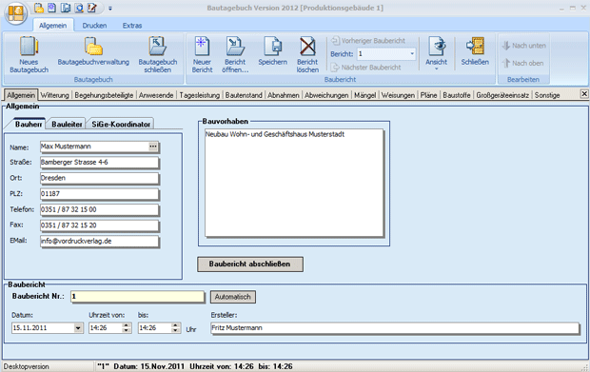Click the Baubericht Nr. field

click(138, 297)
